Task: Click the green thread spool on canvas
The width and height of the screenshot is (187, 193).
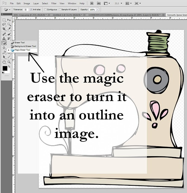Action: pos(158,43)
